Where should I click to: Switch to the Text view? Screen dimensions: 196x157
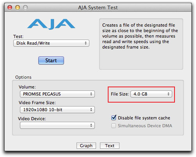tap(110, 146)
